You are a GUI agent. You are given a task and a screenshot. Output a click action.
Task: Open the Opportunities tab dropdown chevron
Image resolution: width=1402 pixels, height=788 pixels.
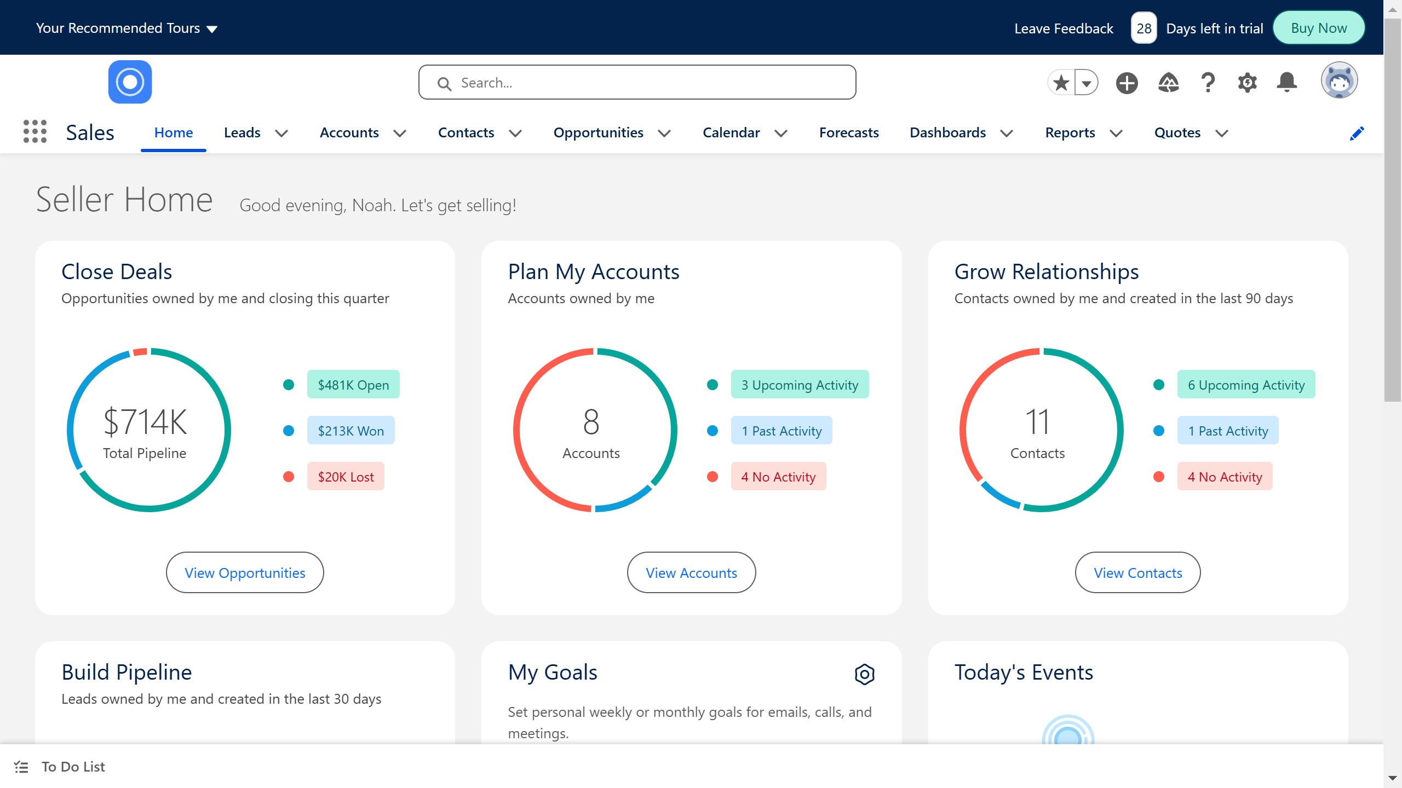(x=664, y=133)
